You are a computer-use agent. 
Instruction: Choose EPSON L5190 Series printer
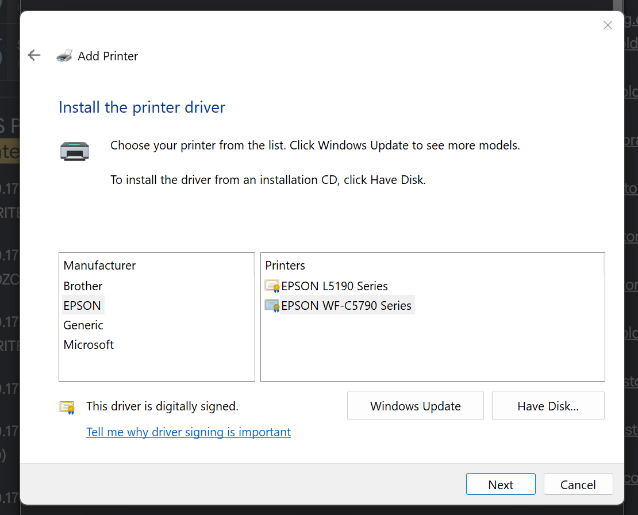(335, 286)
